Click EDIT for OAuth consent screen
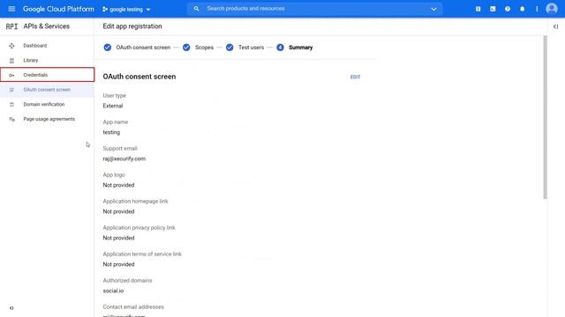 355,77
